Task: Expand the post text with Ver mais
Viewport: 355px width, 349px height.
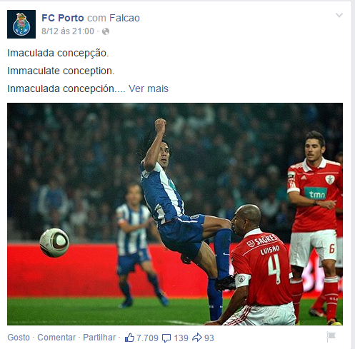Action: pos(149,88)
